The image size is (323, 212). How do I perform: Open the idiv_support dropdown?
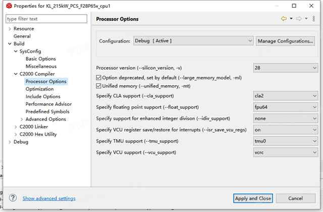286,118
